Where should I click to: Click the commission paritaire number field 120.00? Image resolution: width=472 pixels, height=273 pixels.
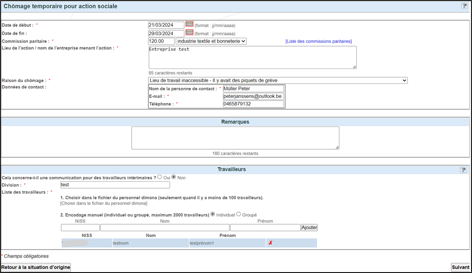[161, 41]
